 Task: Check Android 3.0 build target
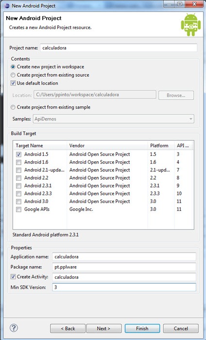tap(19, 202)
